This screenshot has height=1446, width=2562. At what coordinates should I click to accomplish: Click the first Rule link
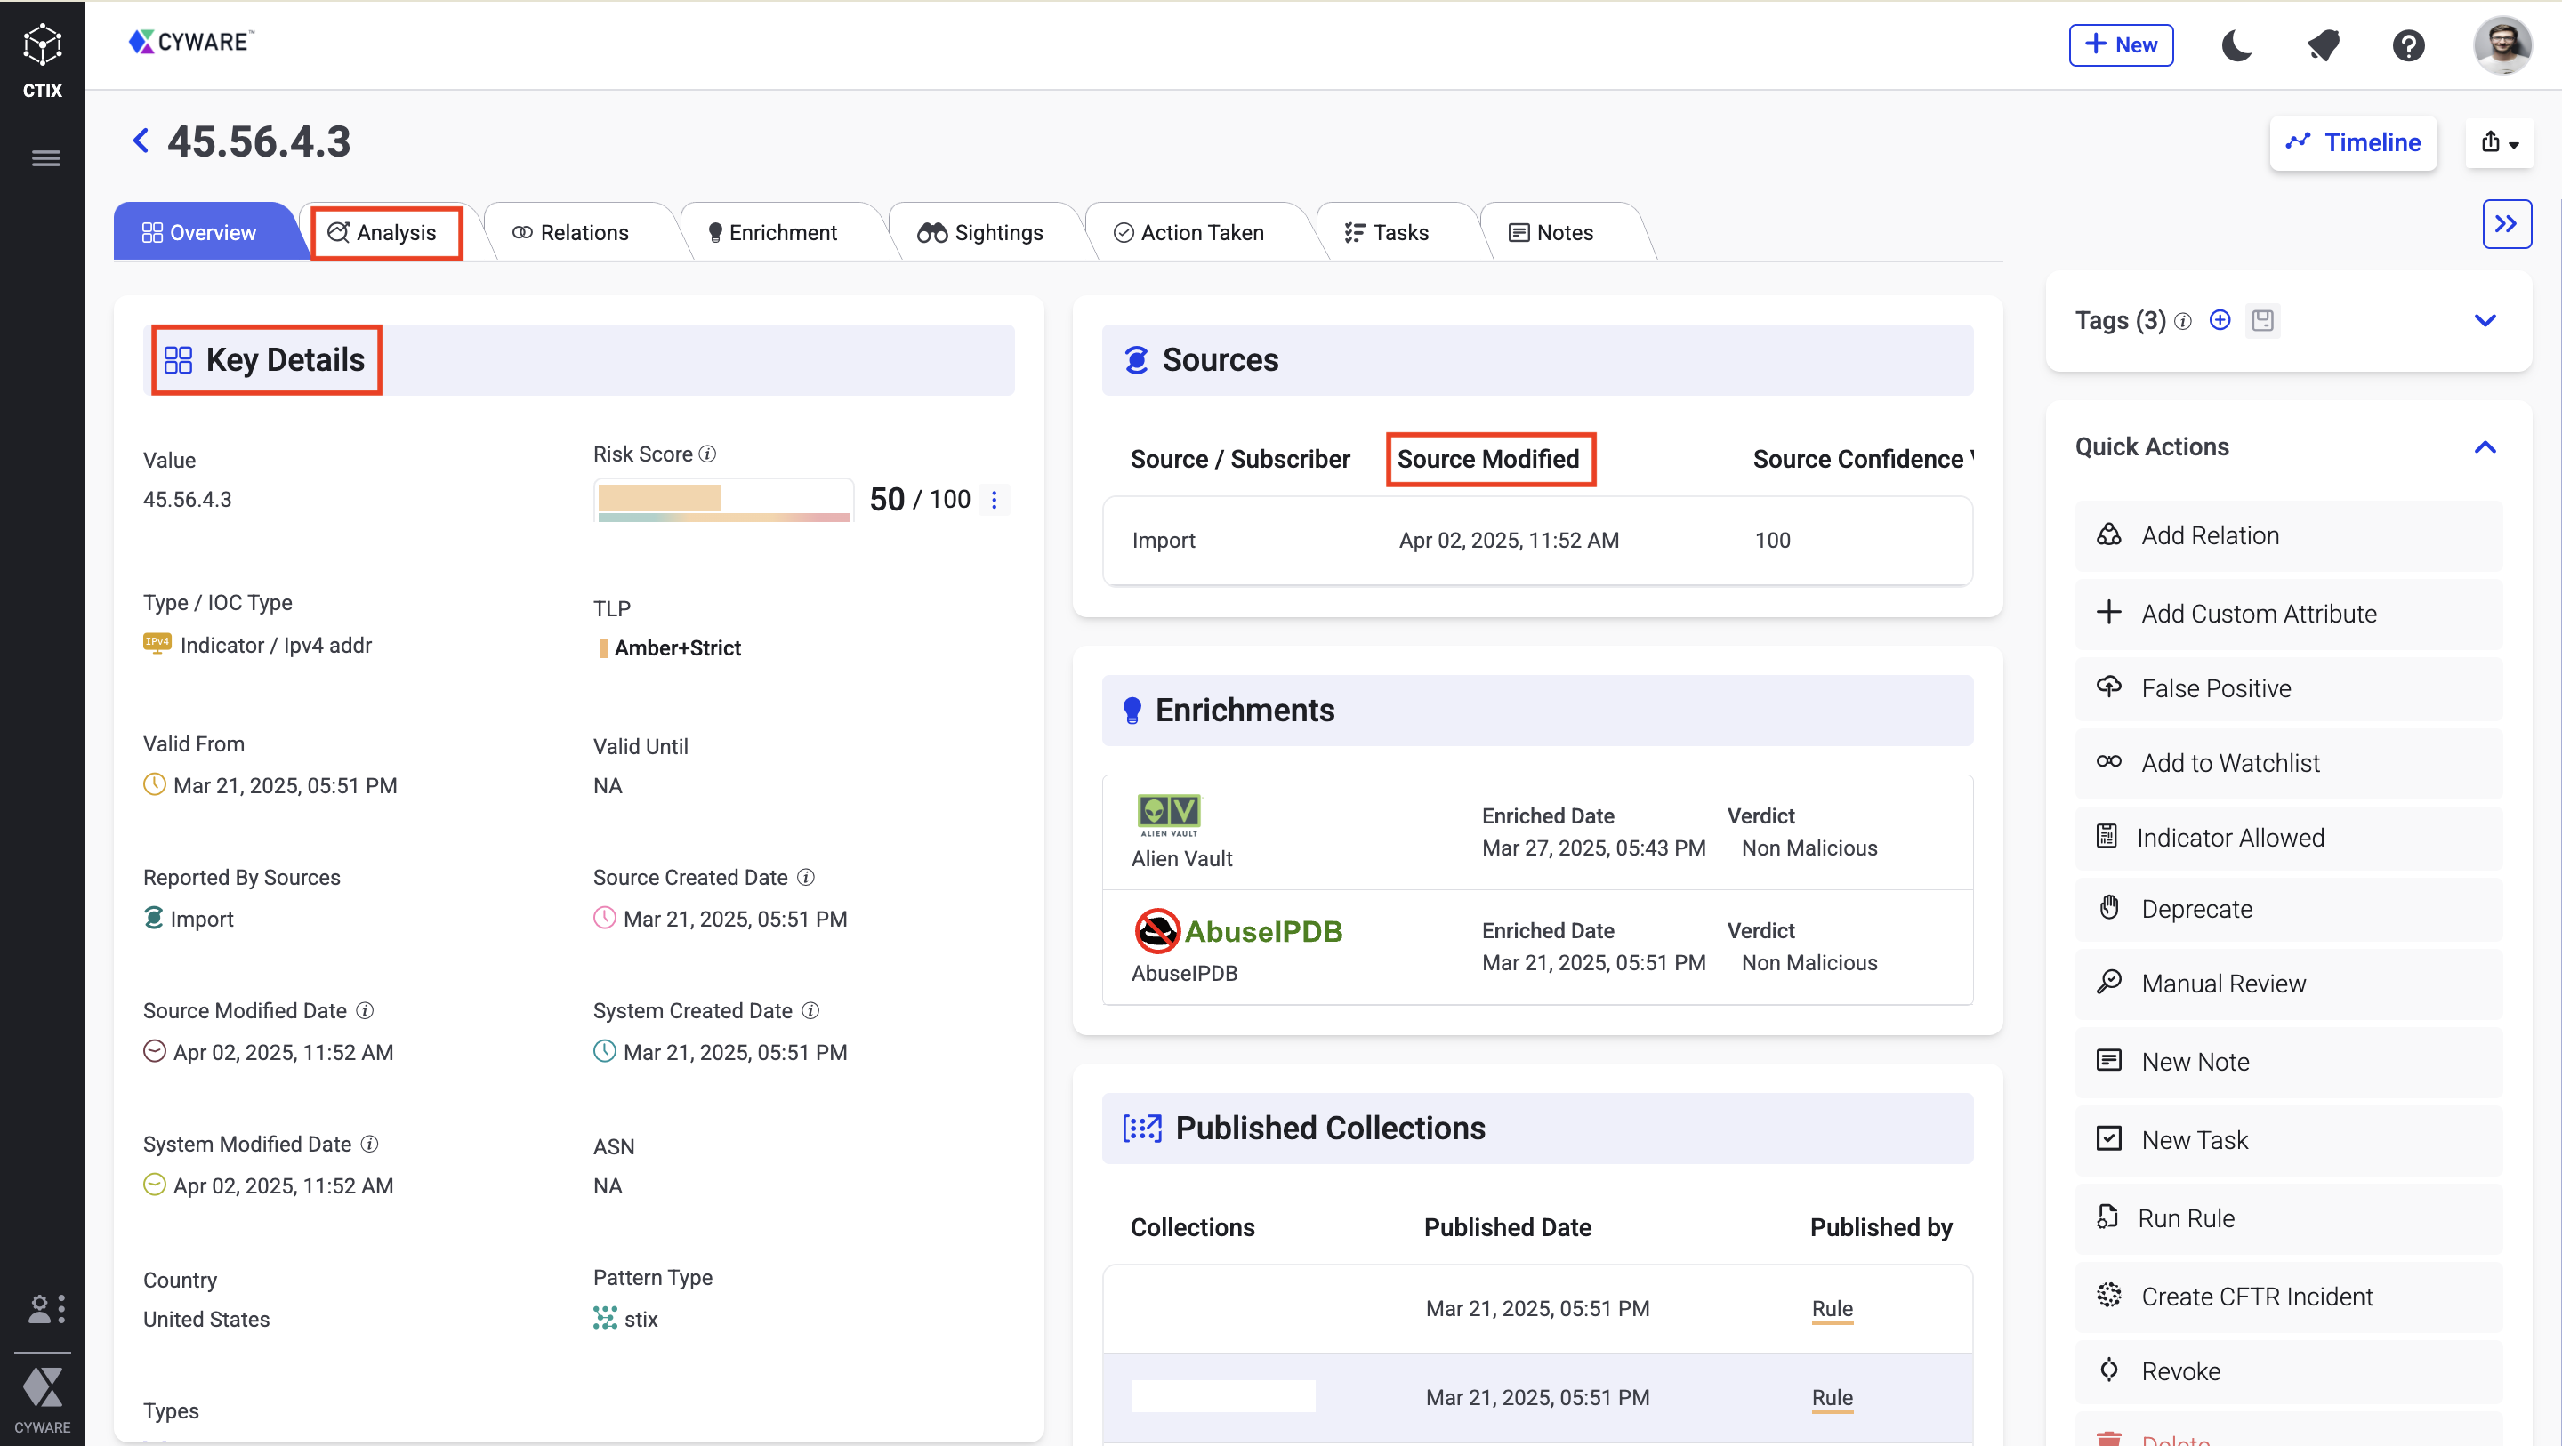click(x=1831, y=1309)
